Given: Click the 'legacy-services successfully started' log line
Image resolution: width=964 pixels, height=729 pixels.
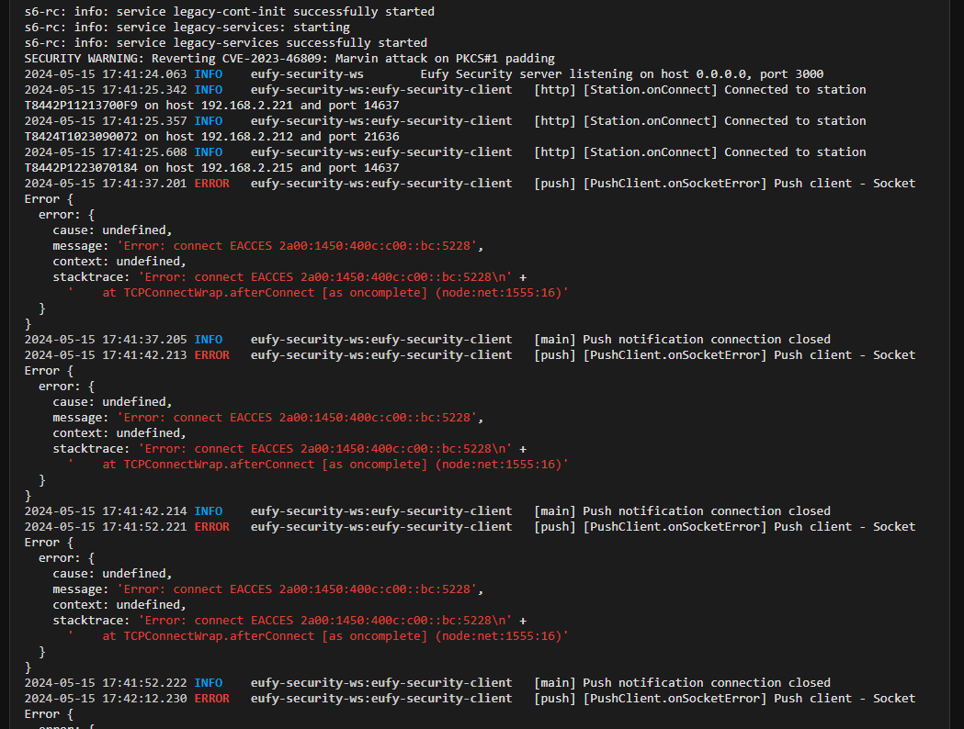Looking at the screenshot, I should pos(226,43).
